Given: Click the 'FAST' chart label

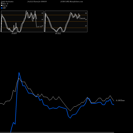Looking at the screenshot, I should coord(14,34).
